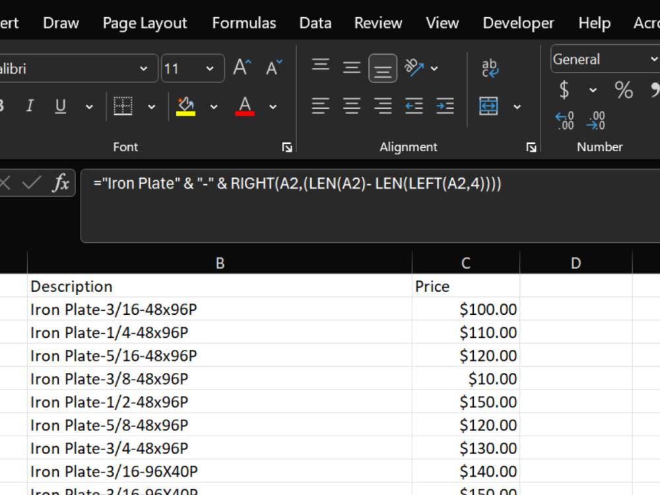Viewport: 660px width, 495px height.
Task: Apply the yellow fill color bucket
Action: [x=185, y=106]
